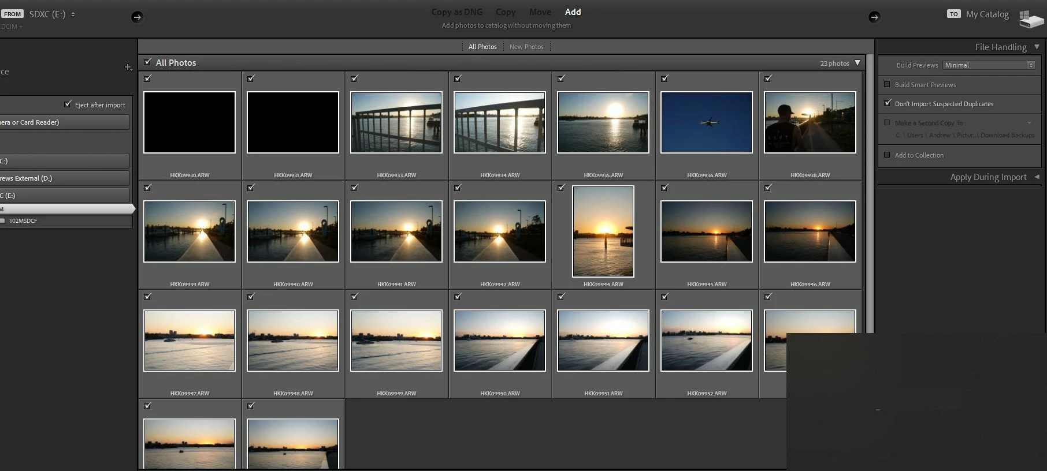Select the Add import mode

pyautogui.click(x=573, y=12)
